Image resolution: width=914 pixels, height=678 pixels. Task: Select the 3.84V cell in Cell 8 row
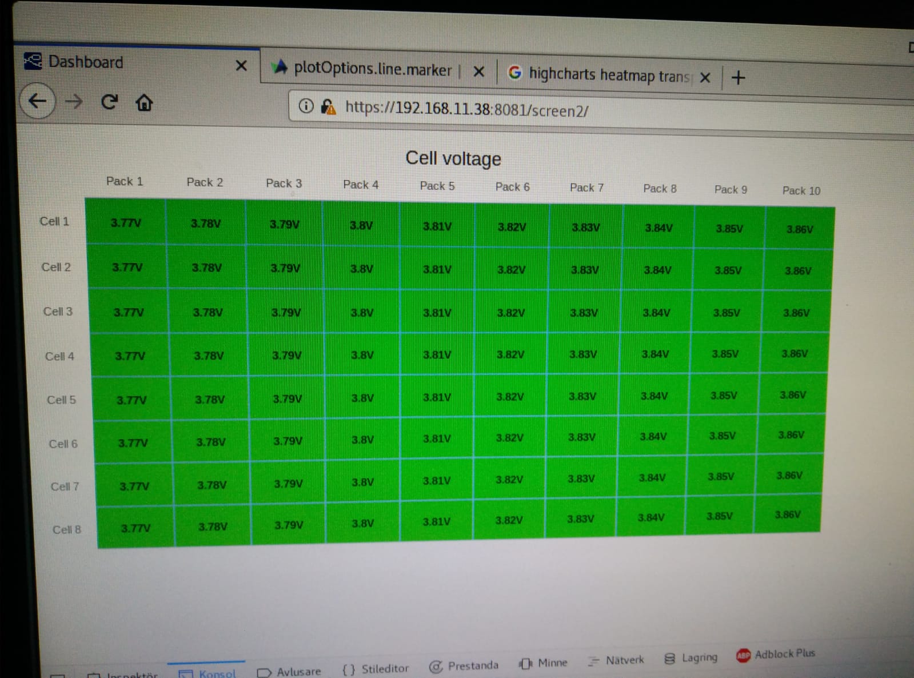pos(651,517)
